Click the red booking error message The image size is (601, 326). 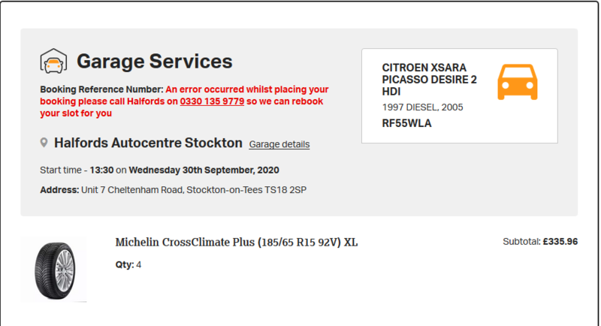[248, 89]
